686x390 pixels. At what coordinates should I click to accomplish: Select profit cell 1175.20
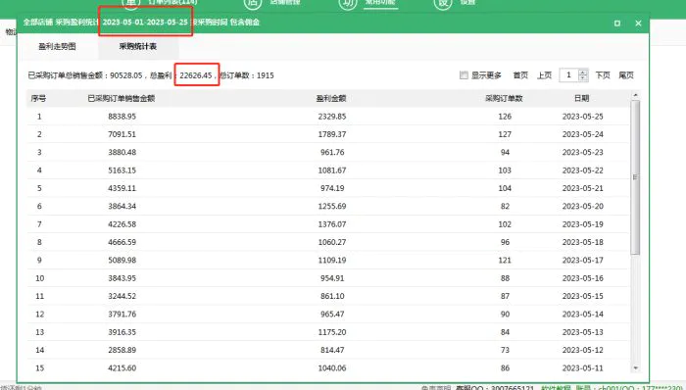332,332
